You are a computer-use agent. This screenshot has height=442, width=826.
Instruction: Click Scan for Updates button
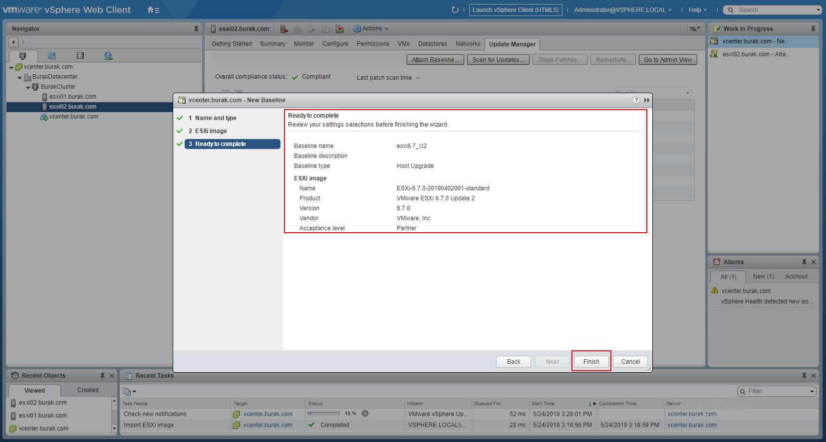tap(499, 60)
